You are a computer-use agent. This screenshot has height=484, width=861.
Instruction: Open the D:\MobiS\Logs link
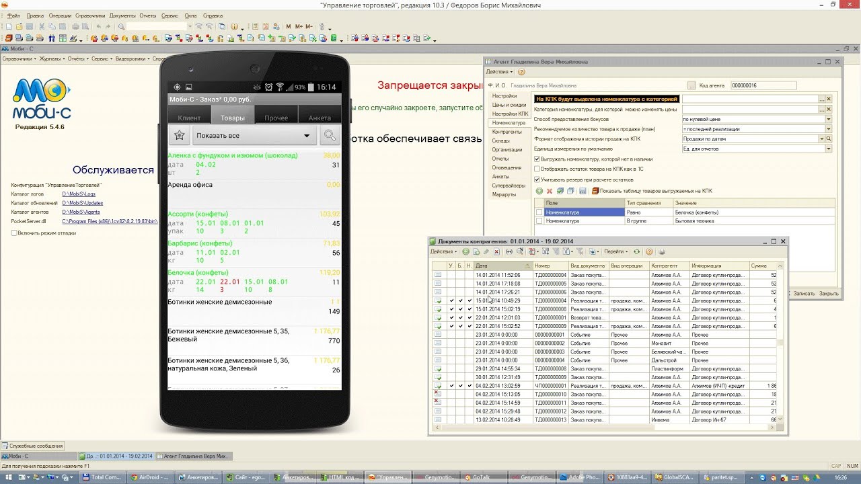click(x=79, y=194)
